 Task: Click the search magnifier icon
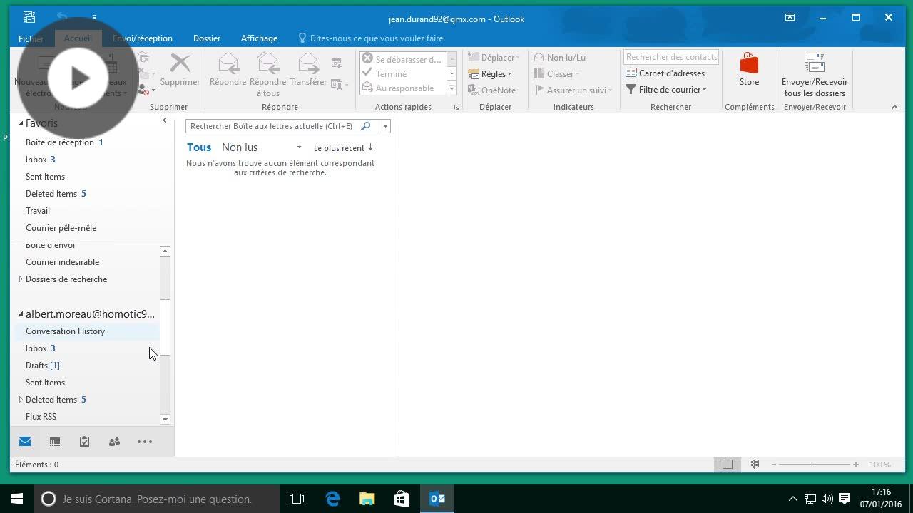pos(366,126)
